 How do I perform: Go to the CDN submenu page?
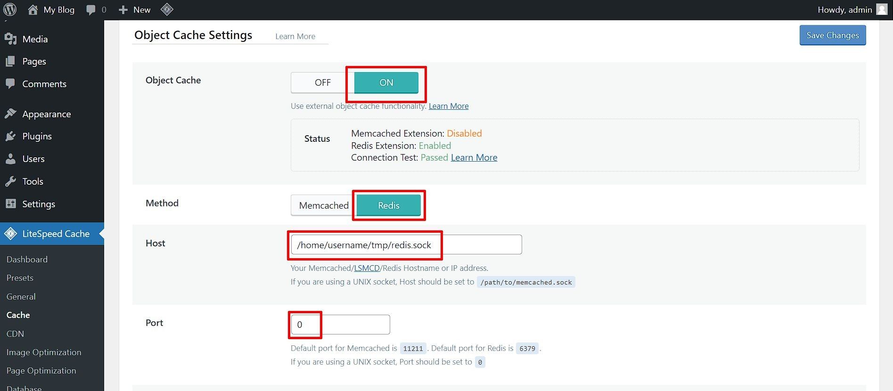pyautogui.click(x=15, y=334)
